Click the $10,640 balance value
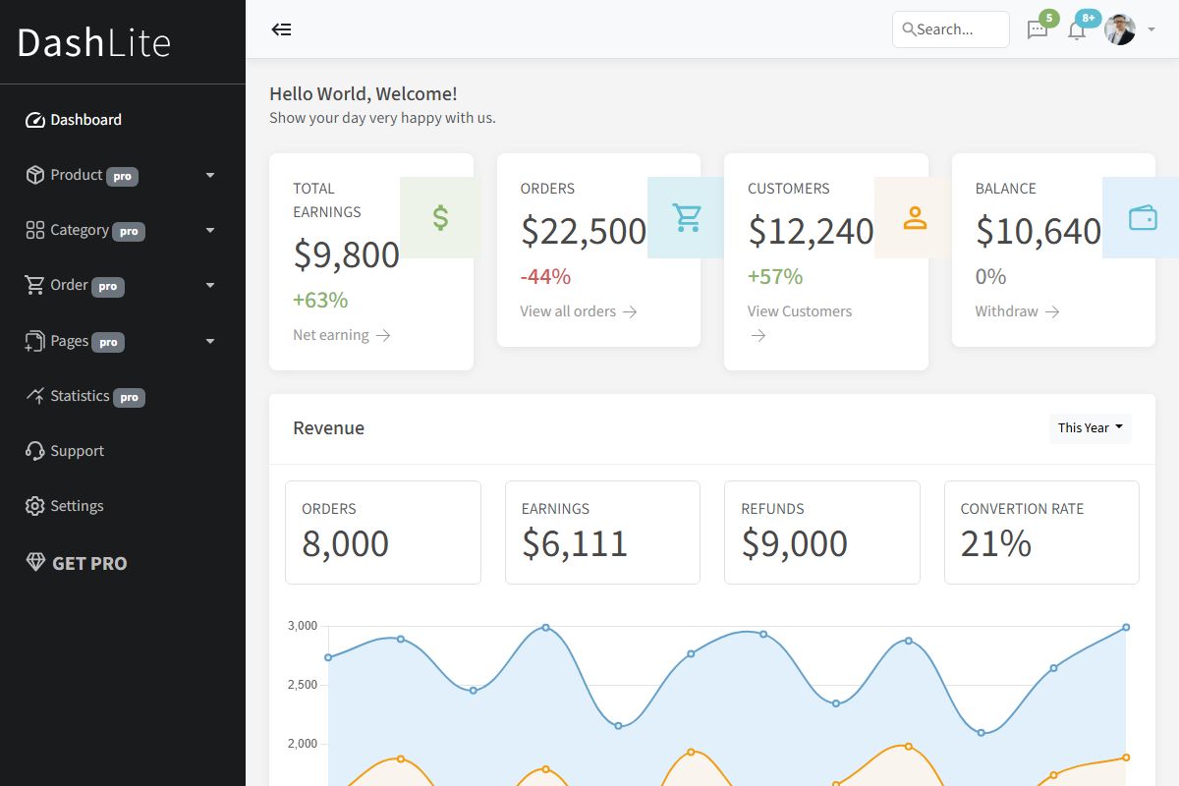The height and width of the screenshot is (786, 1179). point(1039,231)
